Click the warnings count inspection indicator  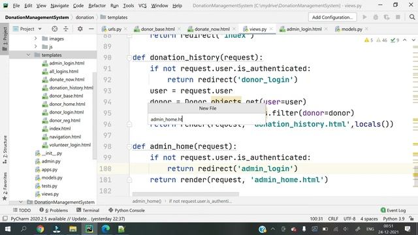(368, 40)
